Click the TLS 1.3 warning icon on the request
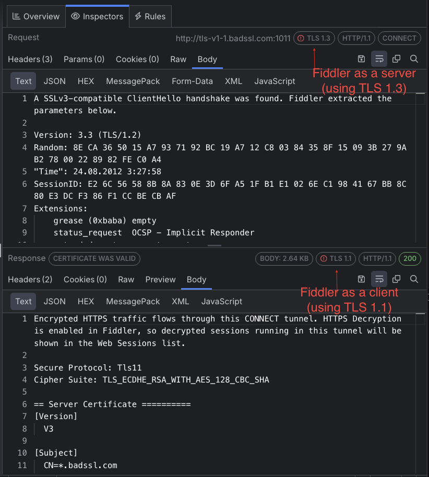The image size is (429, 477). pos(302,38)
